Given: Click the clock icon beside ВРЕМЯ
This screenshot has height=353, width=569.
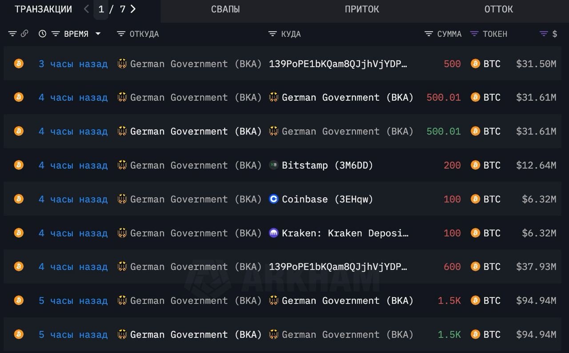Looking at the screenshot, I should coord(42,34).
